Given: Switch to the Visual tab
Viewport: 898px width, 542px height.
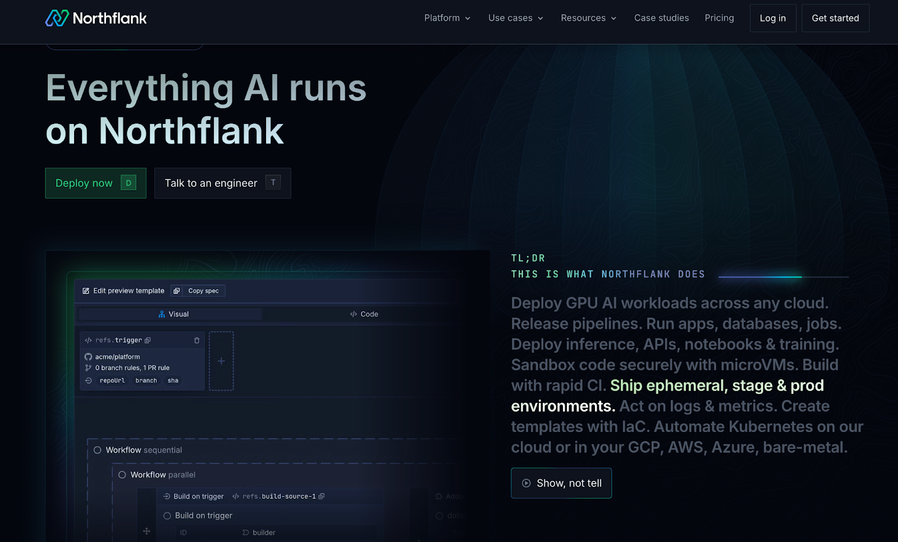Looking at the screenshot, I should (x=173, y=314).
